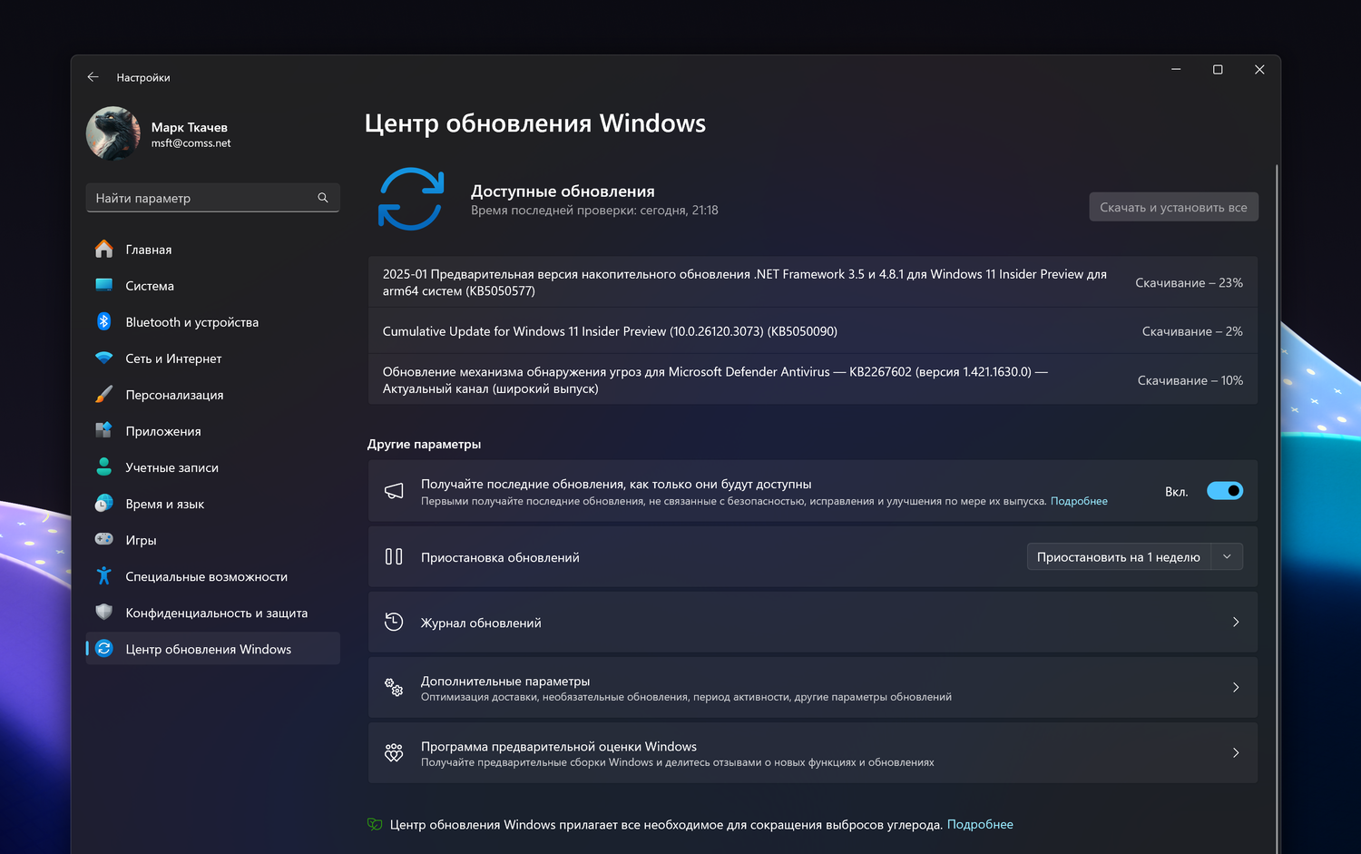Follow the Подробнее link about carbon emissions

tap(980, 824)
